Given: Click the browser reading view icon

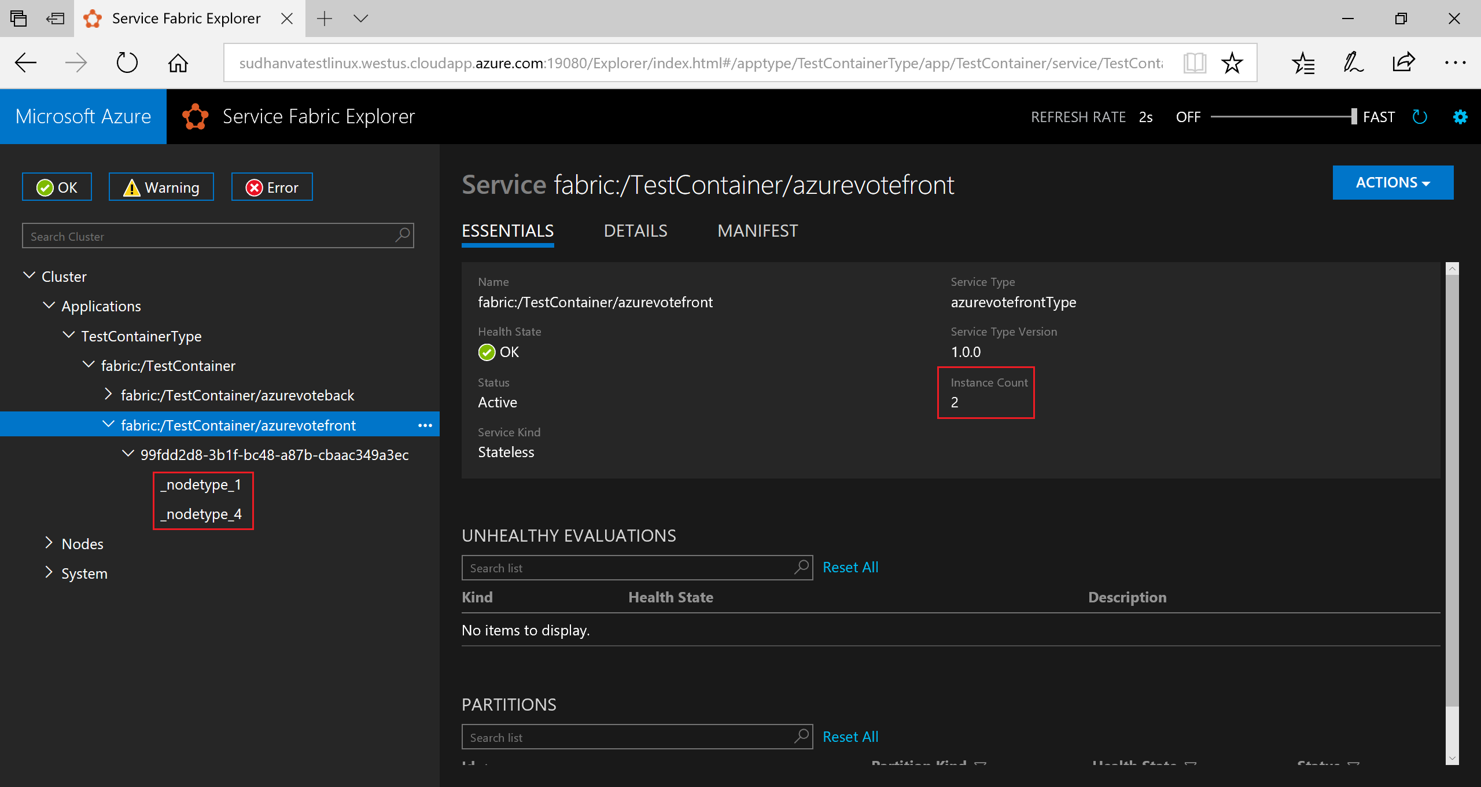Looking at the screenshot, I should coord(1194,62).
